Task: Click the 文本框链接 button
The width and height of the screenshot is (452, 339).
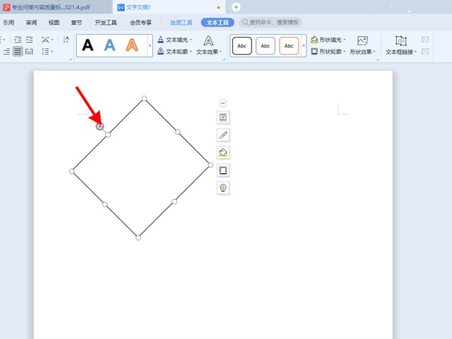Action: (401, 45)
